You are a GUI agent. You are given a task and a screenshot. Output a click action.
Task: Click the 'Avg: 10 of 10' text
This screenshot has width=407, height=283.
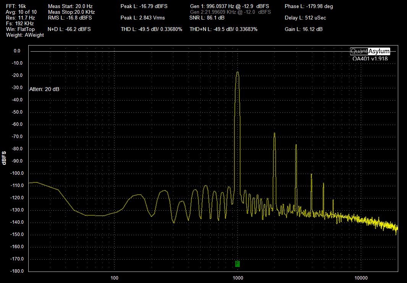[21, 12]
